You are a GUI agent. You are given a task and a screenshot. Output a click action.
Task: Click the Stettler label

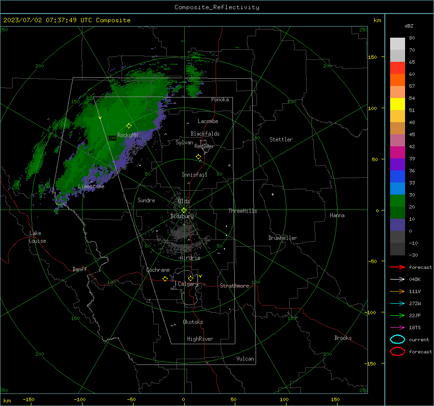point(281,140)
